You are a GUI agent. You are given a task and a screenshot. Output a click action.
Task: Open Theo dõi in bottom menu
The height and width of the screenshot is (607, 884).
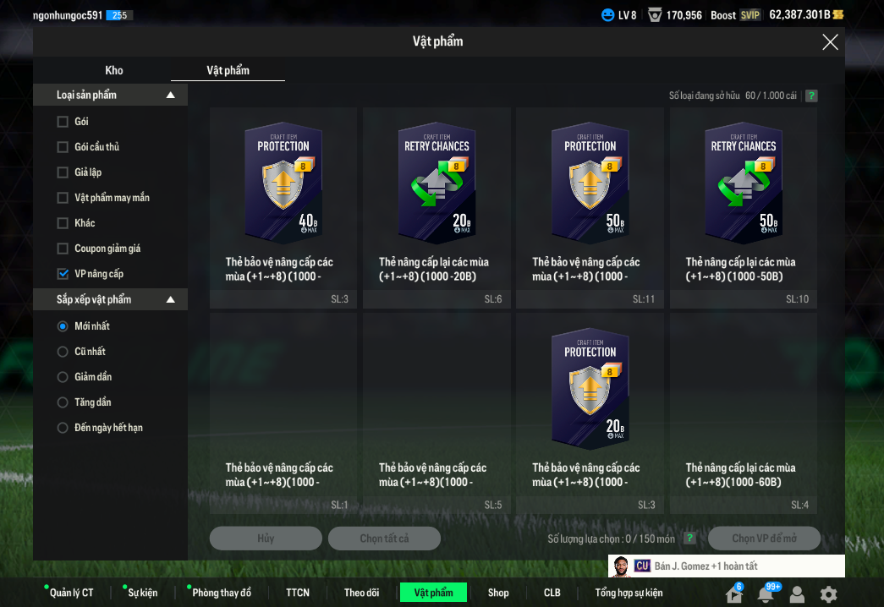(361, 593)
